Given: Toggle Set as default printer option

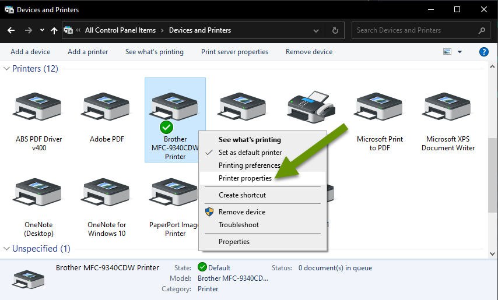Looking at the screenshot, I should click(250, 153).
